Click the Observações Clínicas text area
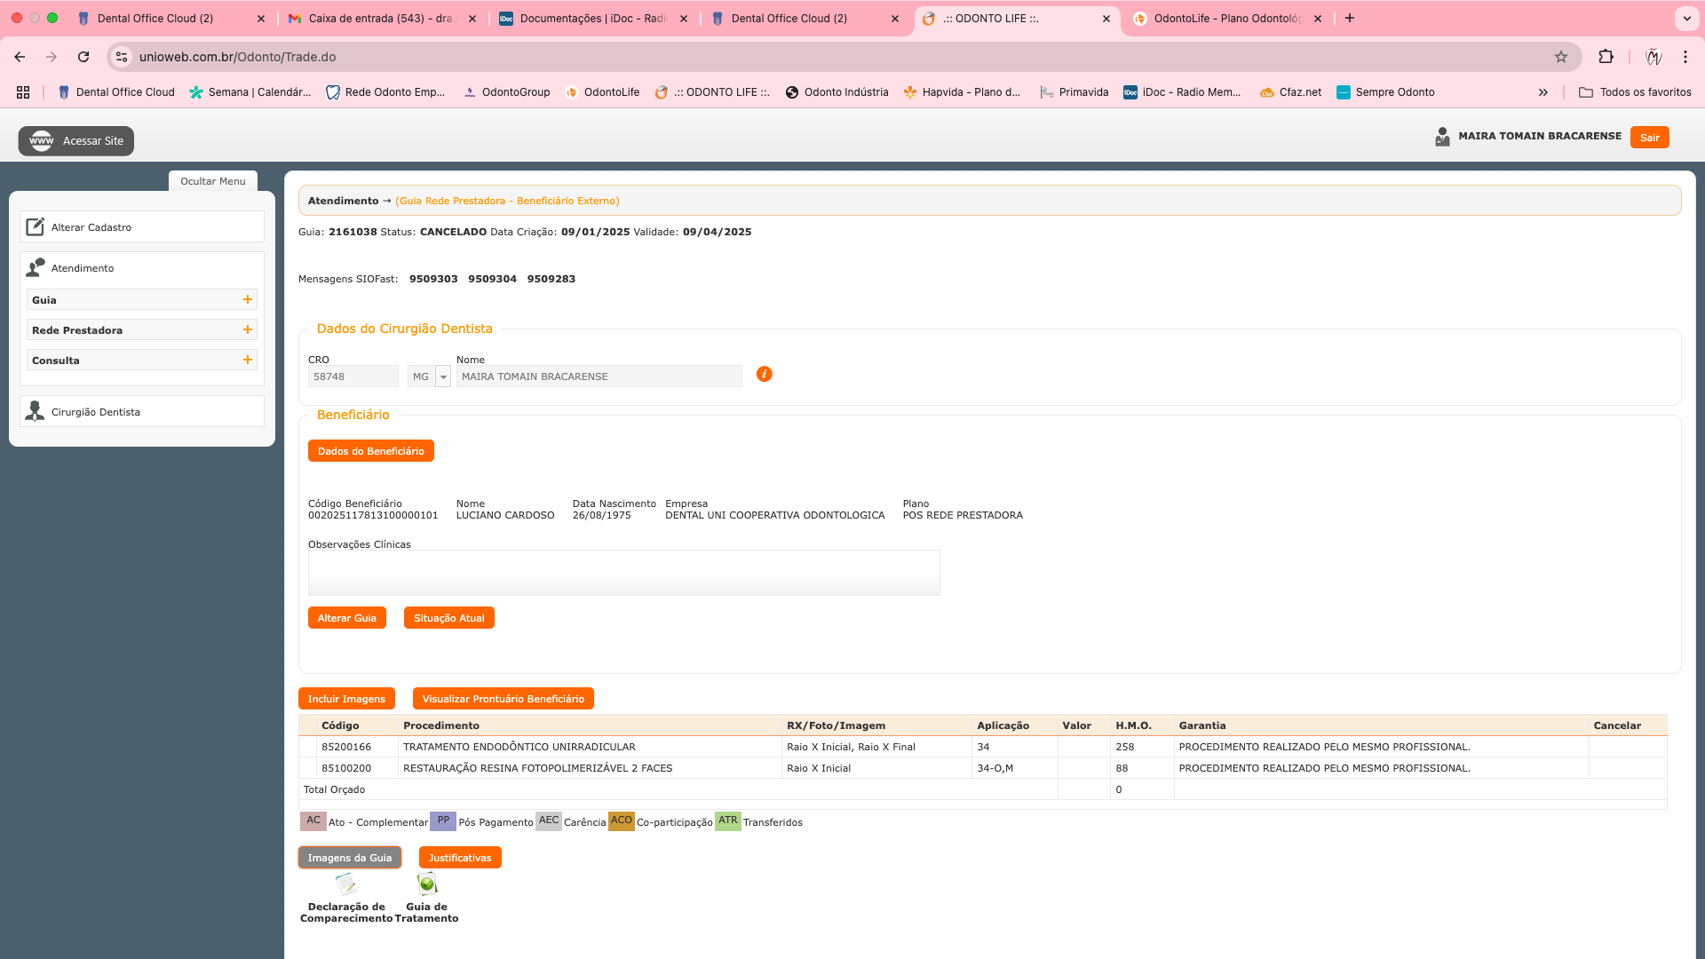 pos(623,573)
